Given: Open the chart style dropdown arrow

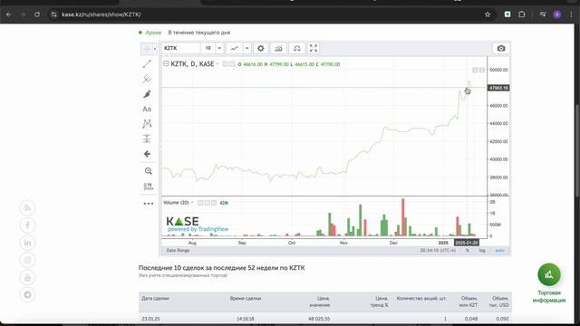Looking at the screenshot, I should pos(246,48).
